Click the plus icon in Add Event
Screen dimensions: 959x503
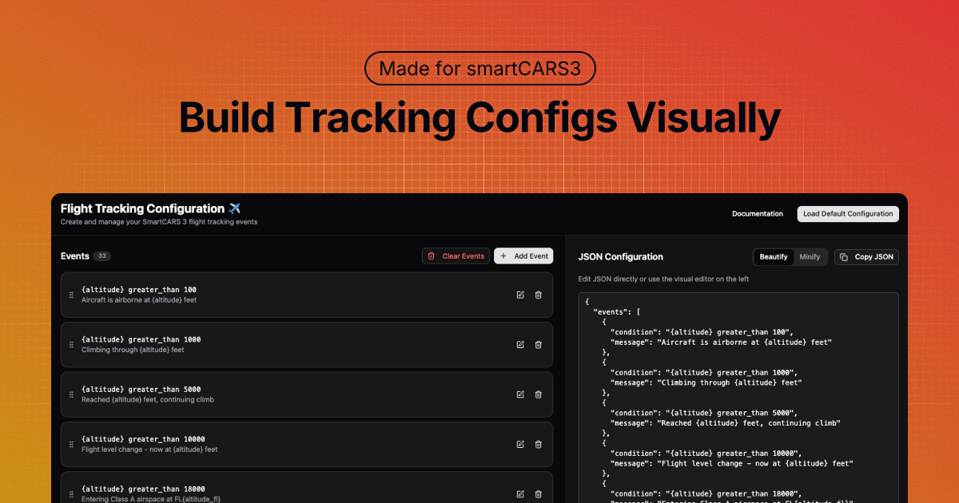coord(506,255)
